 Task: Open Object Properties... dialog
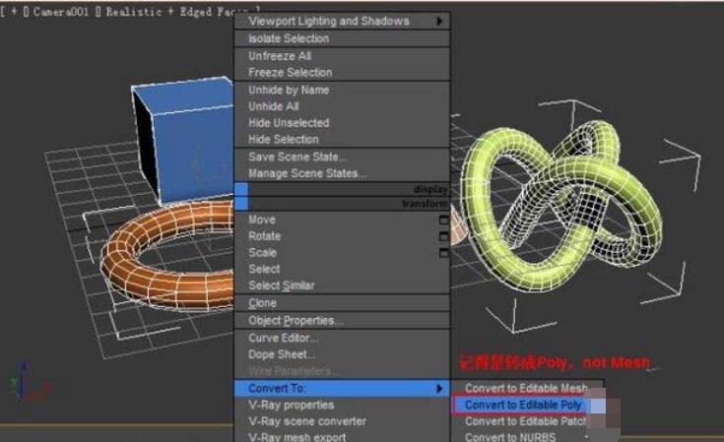[x=296, y=321]
